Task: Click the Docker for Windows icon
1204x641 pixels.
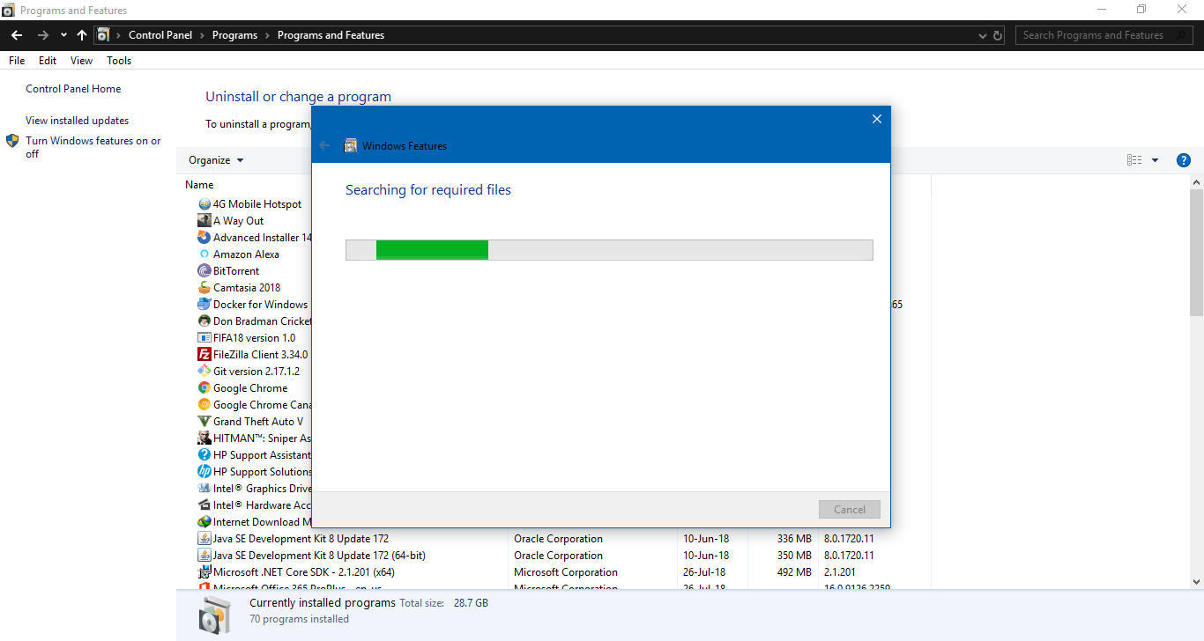Action: coord(204,305)
